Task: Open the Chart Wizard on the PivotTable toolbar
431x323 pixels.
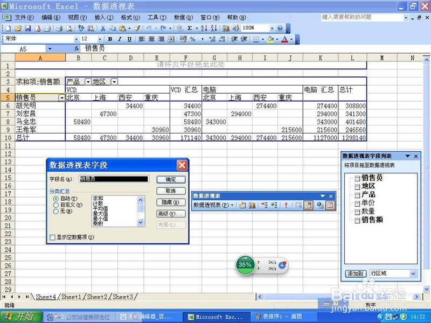Action: pyautogui.click(x=252, y=205)
